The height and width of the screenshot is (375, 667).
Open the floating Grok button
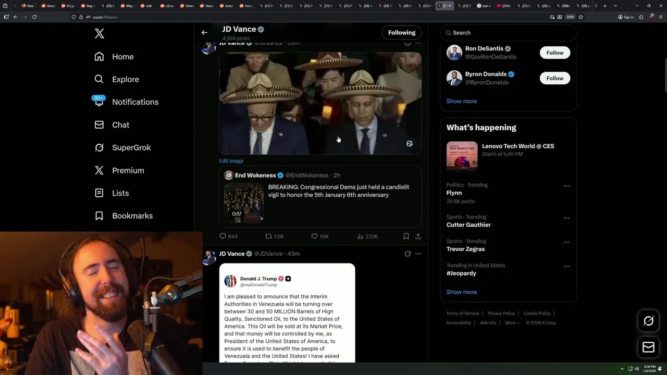coord(648,321)
